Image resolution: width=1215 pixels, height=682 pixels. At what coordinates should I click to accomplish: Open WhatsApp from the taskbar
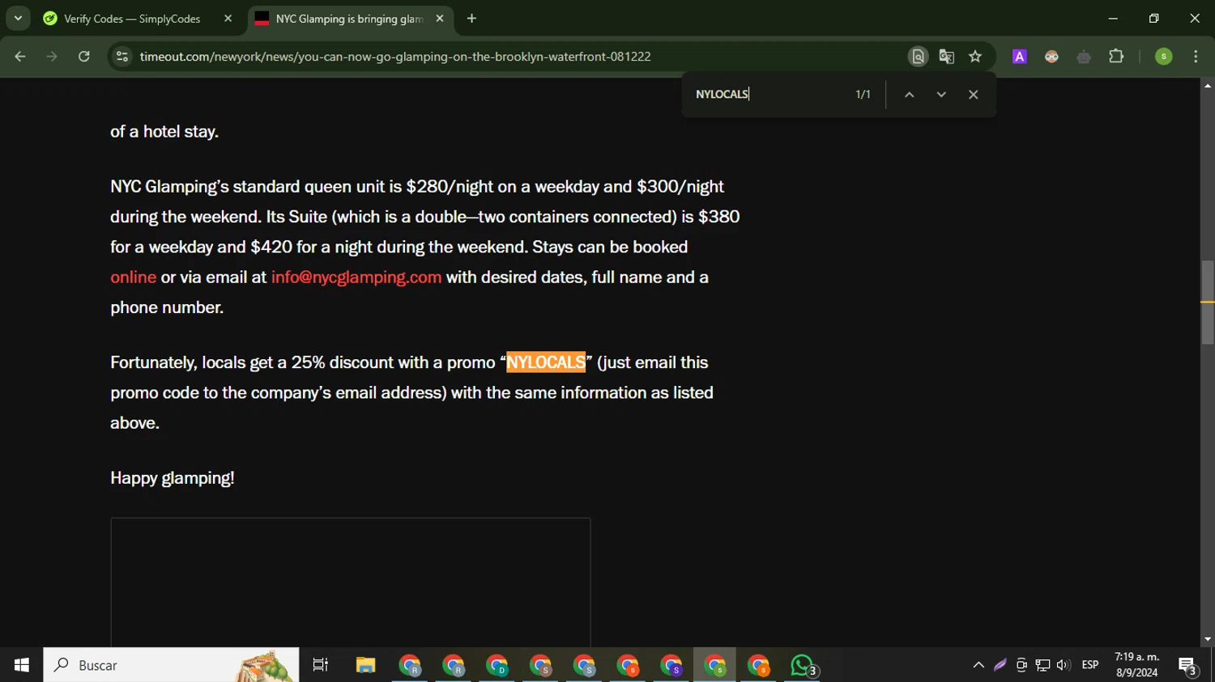[803, 665]
